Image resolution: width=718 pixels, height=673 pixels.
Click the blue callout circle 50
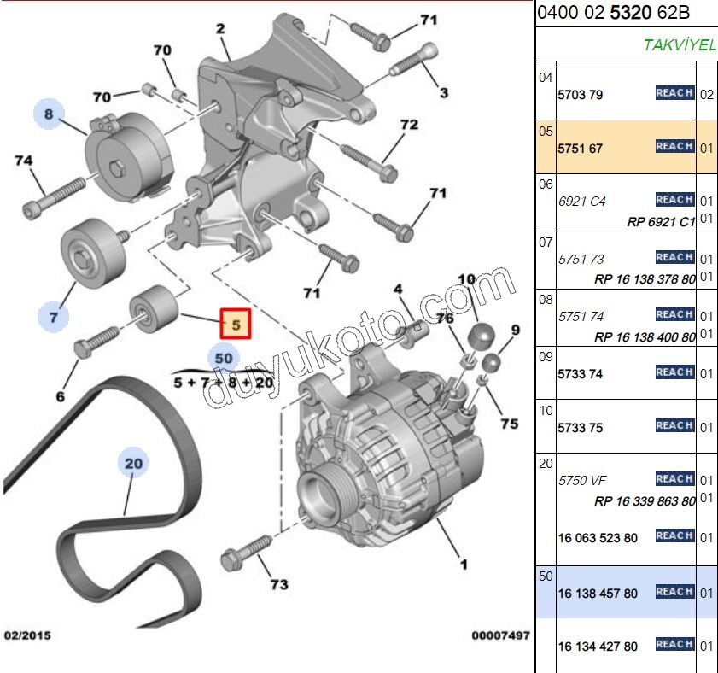pyautogui.click(x=223, y=356)
